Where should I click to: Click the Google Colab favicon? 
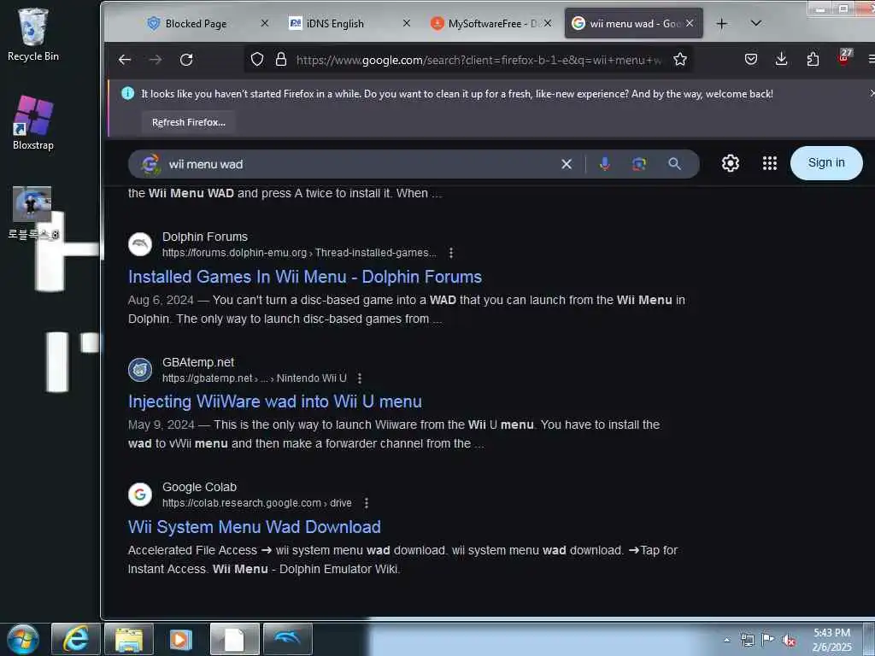coord(140,495)
